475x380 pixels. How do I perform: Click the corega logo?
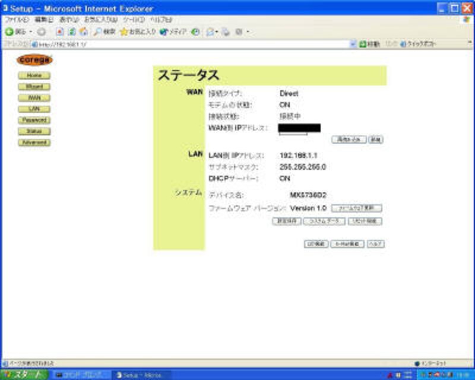pyautogui.click(x=34, y=60)
